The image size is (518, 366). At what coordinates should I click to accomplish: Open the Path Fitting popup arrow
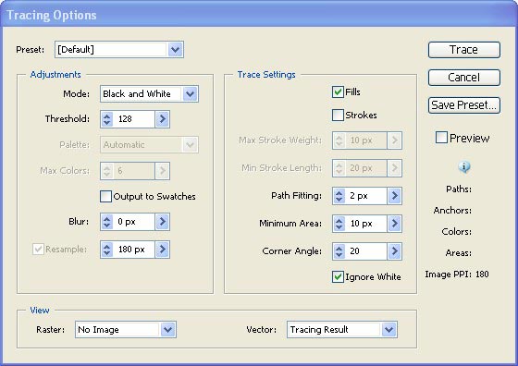click(x=394, y=196)
